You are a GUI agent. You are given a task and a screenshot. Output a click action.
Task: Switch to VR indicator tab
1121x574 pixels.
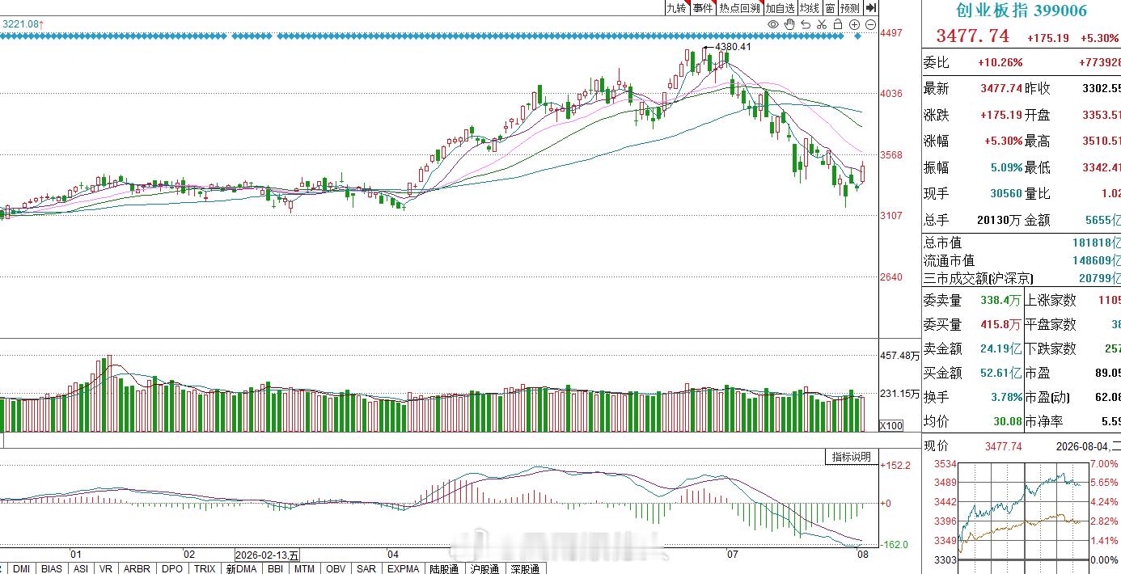tap(105, 568)
